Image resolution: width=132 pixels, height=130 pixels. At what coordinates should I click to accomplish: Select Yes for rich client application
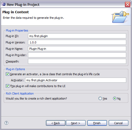point(100,98)
